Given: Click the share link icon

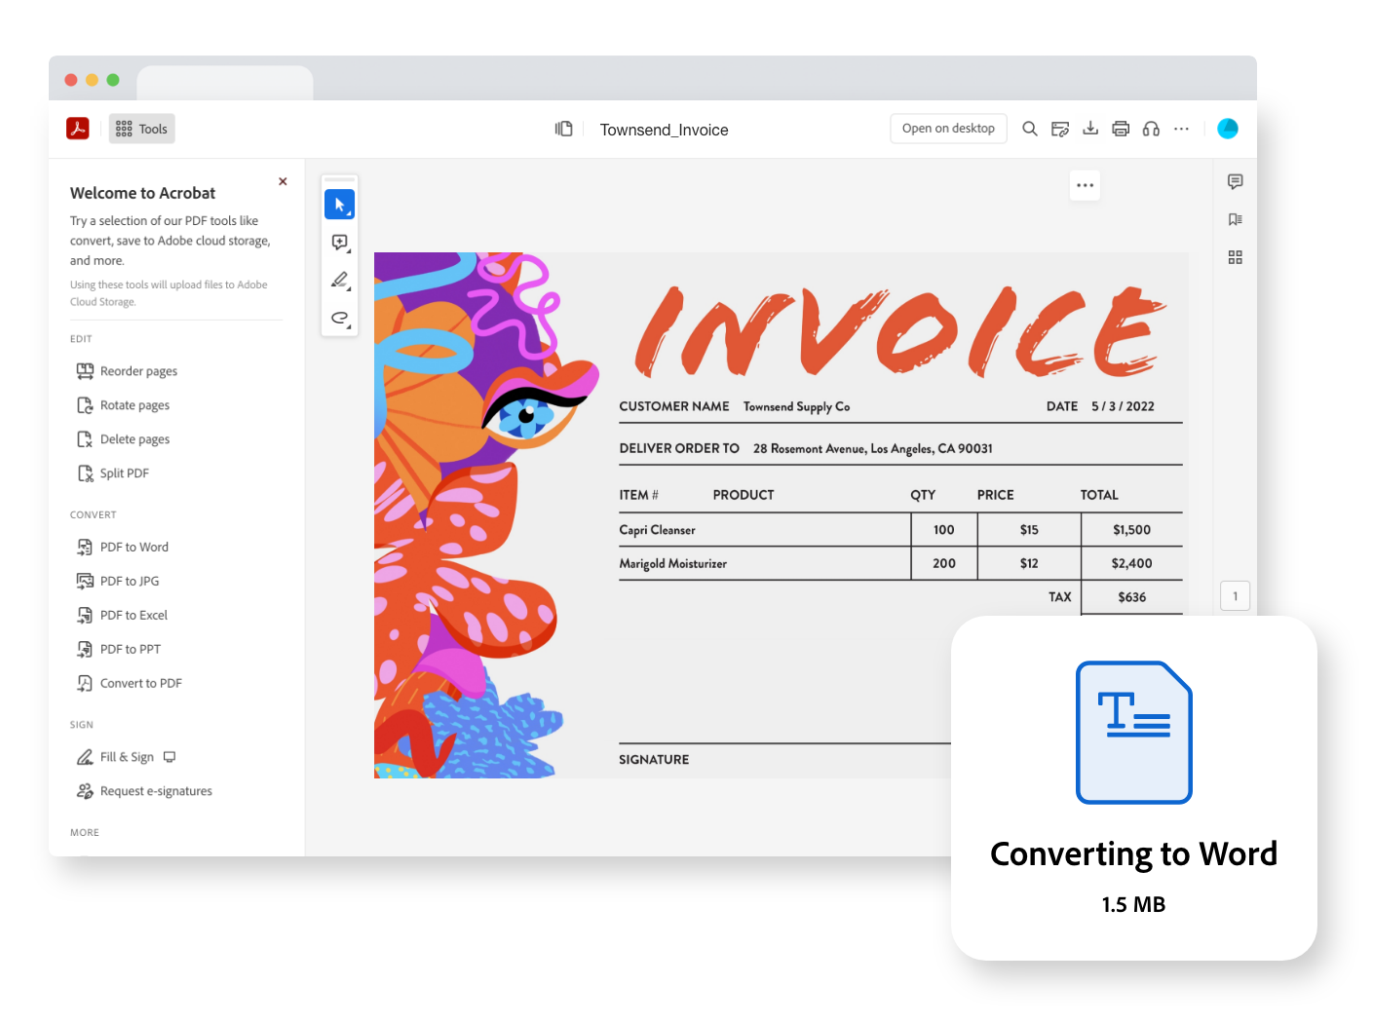Looking at the screenshot, I should pyautogui.click(x=1060, y=128).
